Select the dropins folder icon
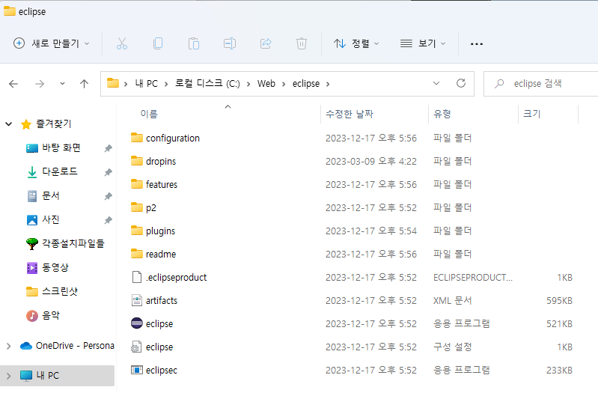The width and height of the screenshot is (598, 393). pyautogui.click(x=136, y=161)
